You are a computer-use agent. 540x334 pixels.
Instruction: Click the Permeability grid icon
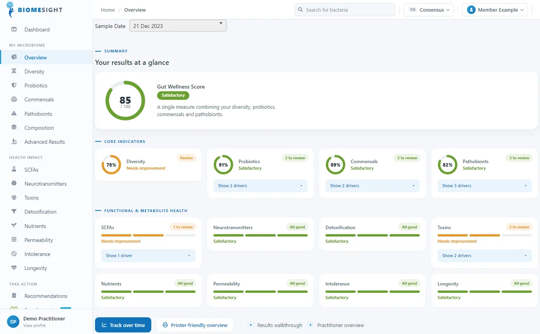(x=14, y=240)
